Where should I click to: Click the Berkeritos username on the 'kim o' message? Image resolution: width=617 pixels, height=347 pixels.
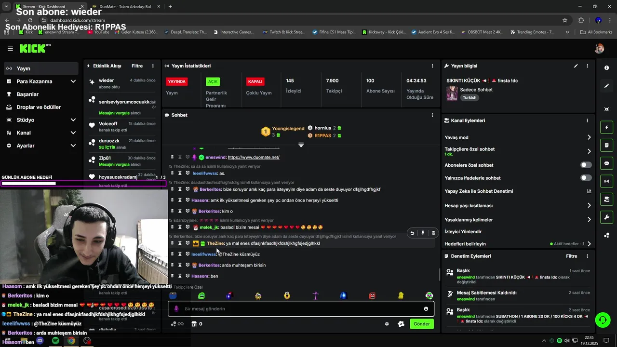tap(209, 211)
